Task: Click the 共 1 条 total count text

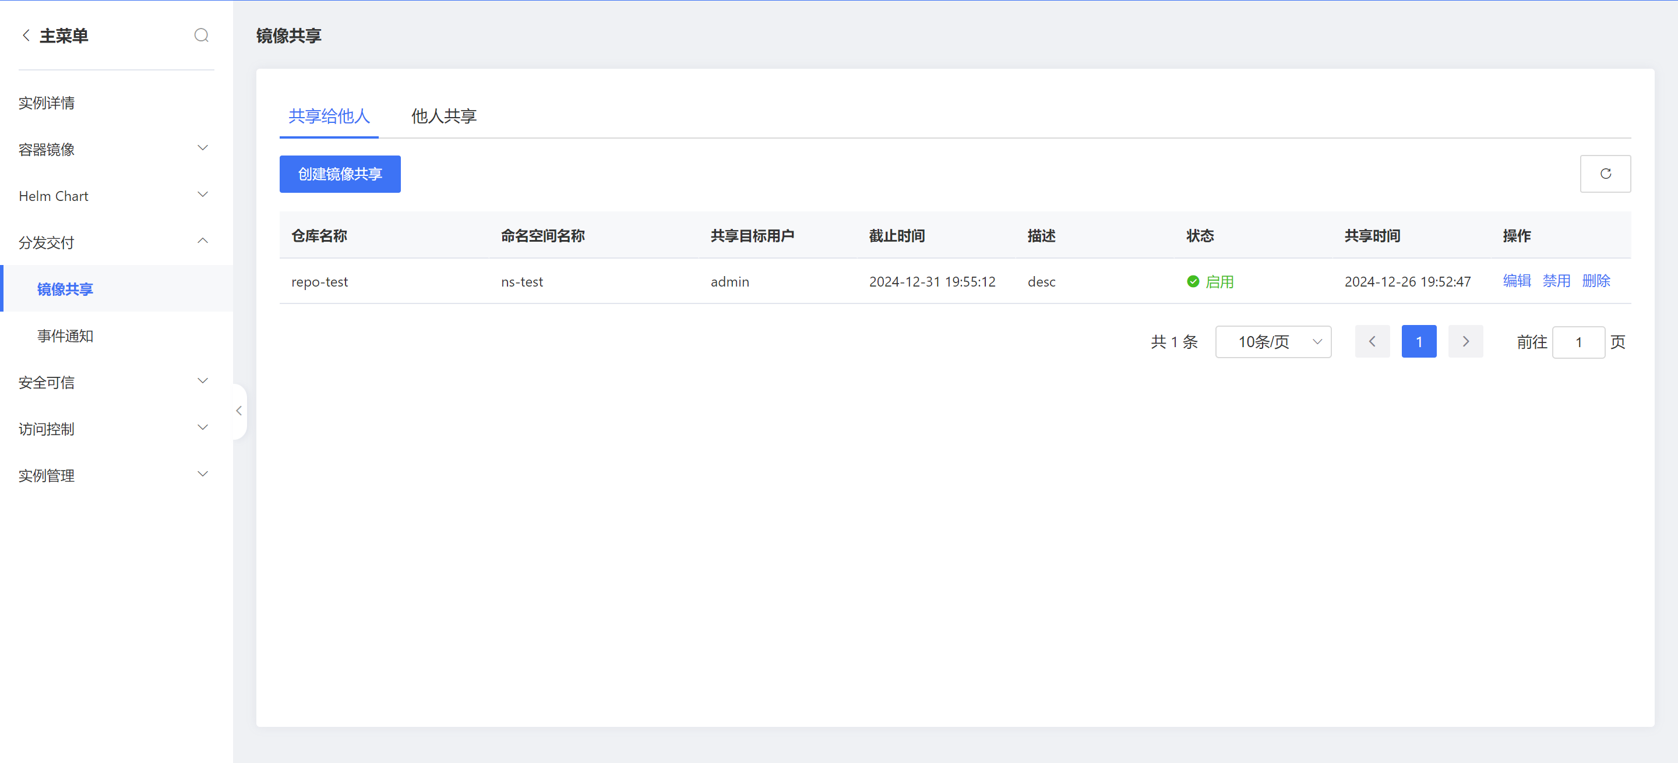Action: 1174,341
